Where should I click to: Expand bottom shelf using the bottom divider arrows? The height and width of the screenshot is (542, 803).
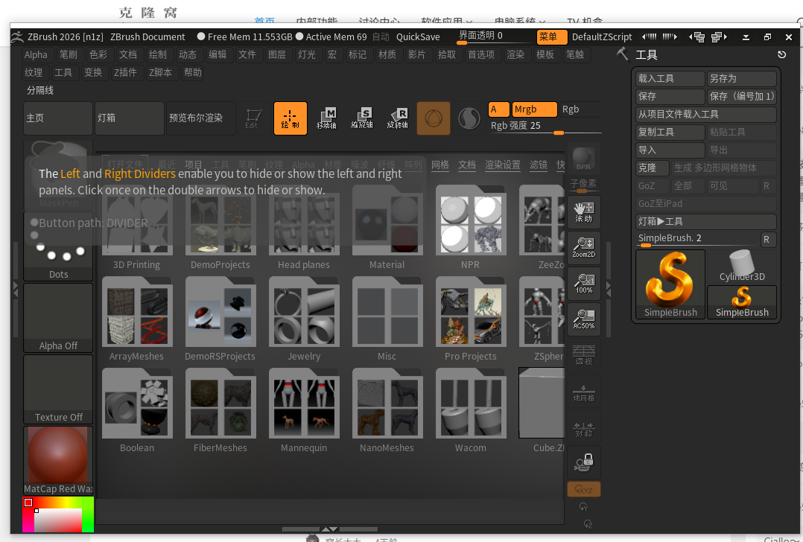[328, 529]
